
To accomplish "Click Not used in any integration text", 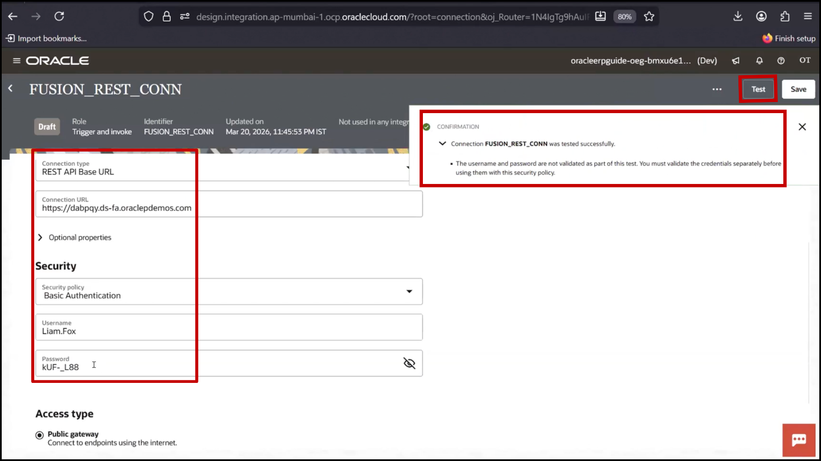I will tap(374, 122).
